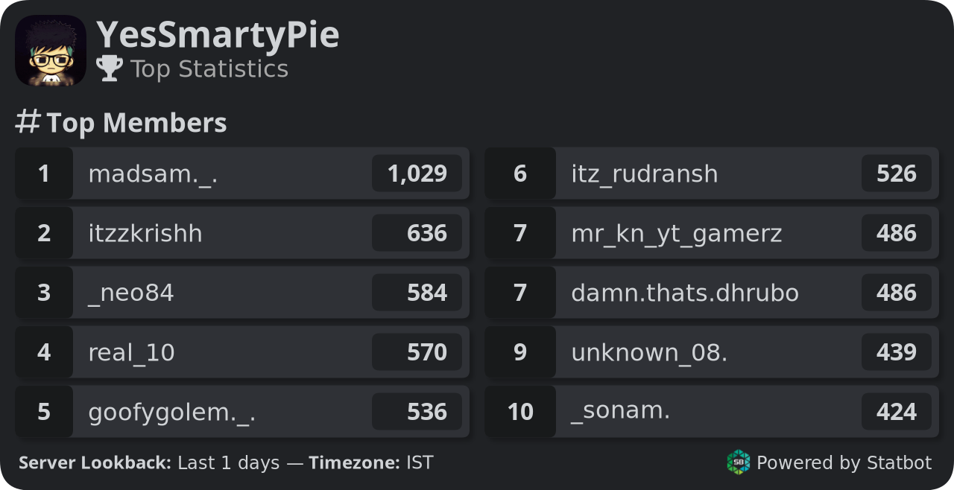Screen dimensions: 954x490
Task: Select the mr_kn_yt_gamerz row
Action: pos(712,233)
